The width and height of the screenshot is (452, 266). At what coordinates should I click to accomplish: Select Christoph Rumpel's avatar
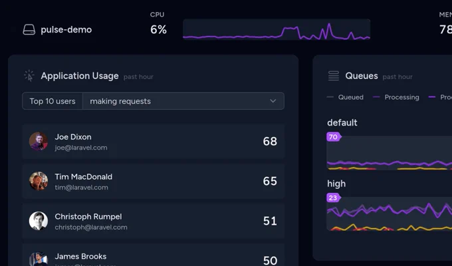click(39, 221)
